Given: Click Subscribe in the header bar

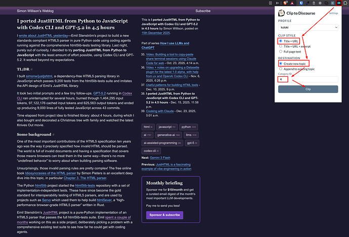Looking at the screenshot, I should coord(203,11).
